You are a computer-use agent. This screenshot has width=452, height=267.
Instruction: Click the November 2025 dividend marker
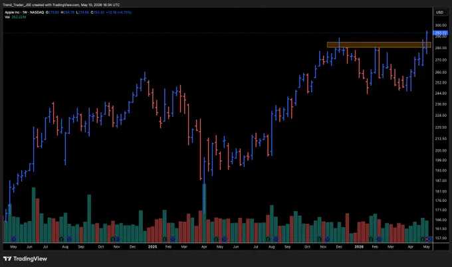(x=328, y=239)
